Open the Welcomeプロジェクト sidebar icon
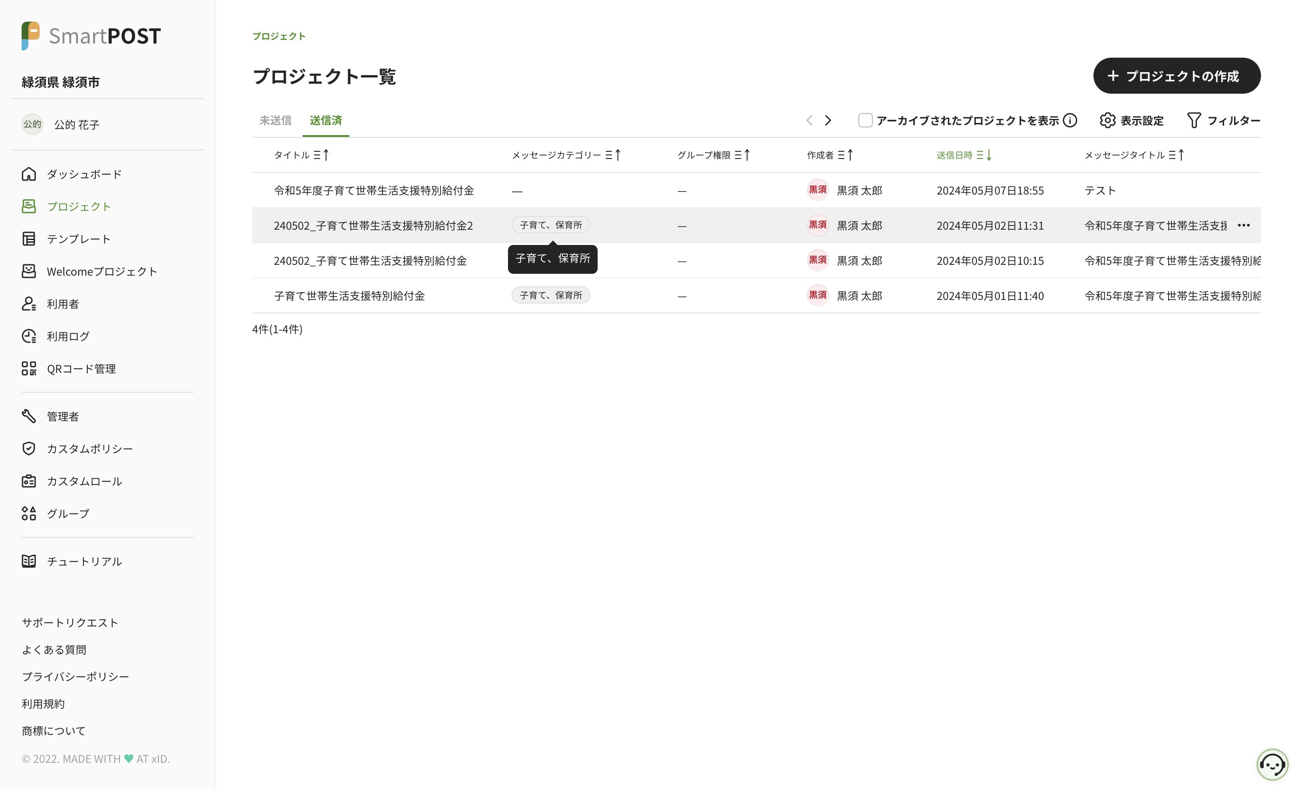 pos(29,272)
